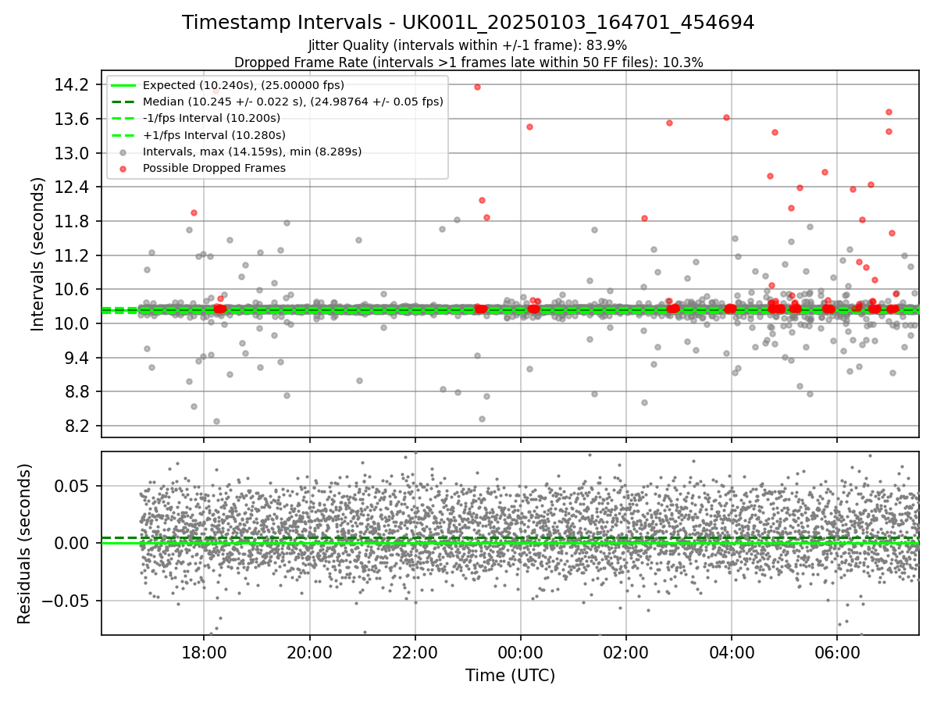Select the 'Jitter Quality ... 83.9%' subtitle line
Image resolution: width=937 pixels, height=703 pixels.
tap(468, 45)
